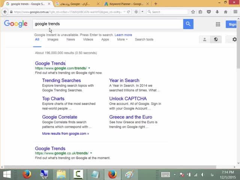Go back with the browser back arrow
Viewport: 240px width, 180px height.
(5, 12)
